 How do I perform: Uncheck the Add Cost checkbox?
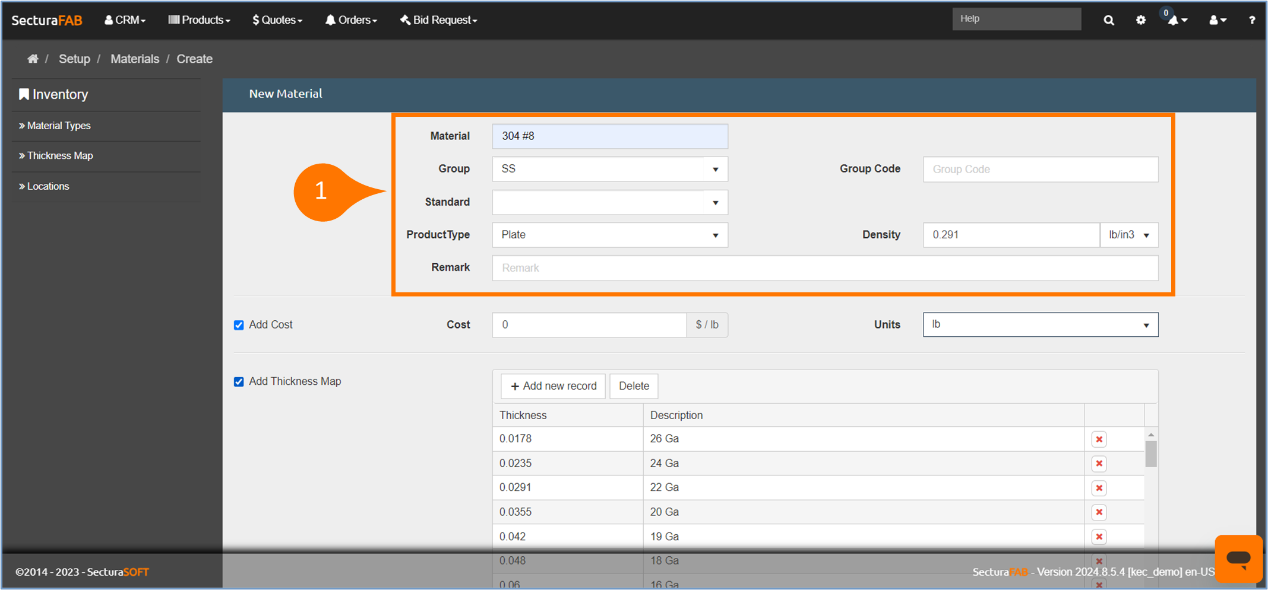point(239,325)
